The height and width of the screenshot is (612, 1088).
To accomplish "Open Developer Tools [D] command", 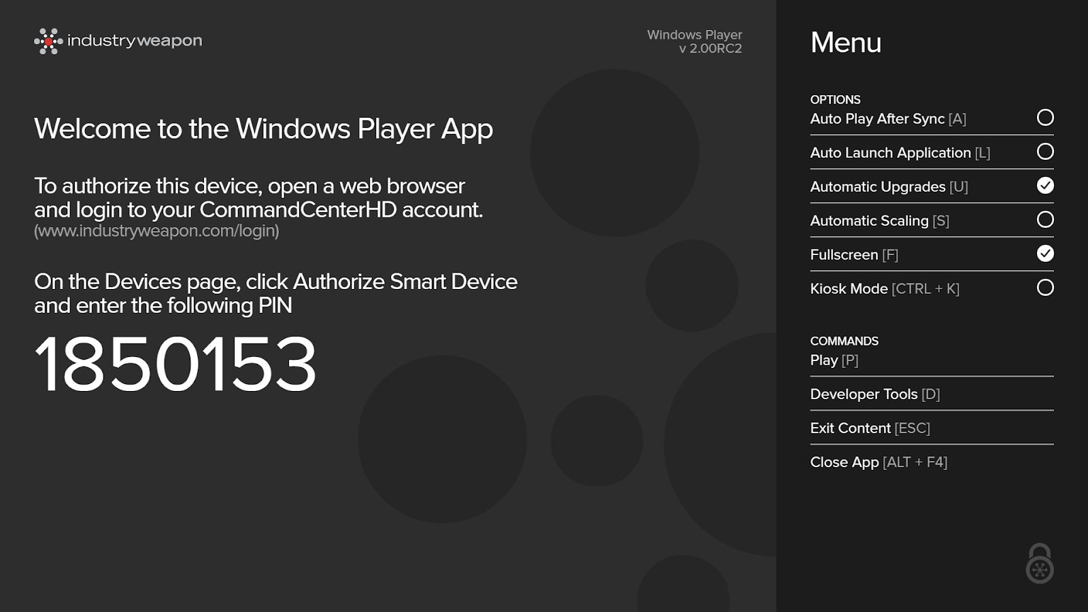I will pos(875,394).
